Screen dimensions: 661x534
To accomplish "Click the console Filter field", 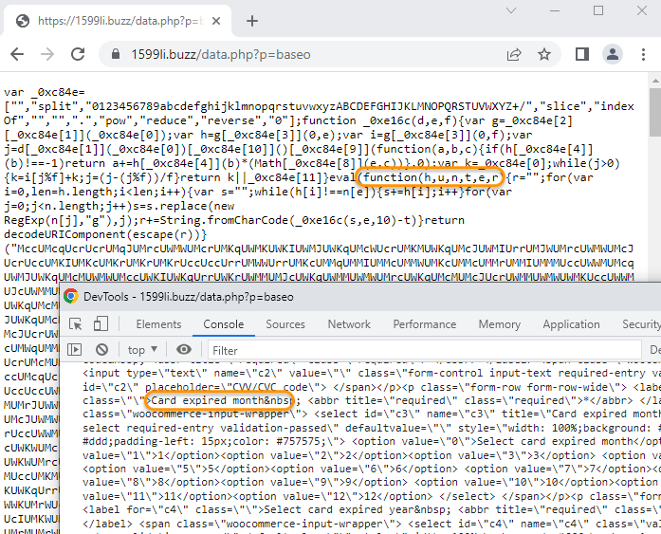I will [425, 350].
